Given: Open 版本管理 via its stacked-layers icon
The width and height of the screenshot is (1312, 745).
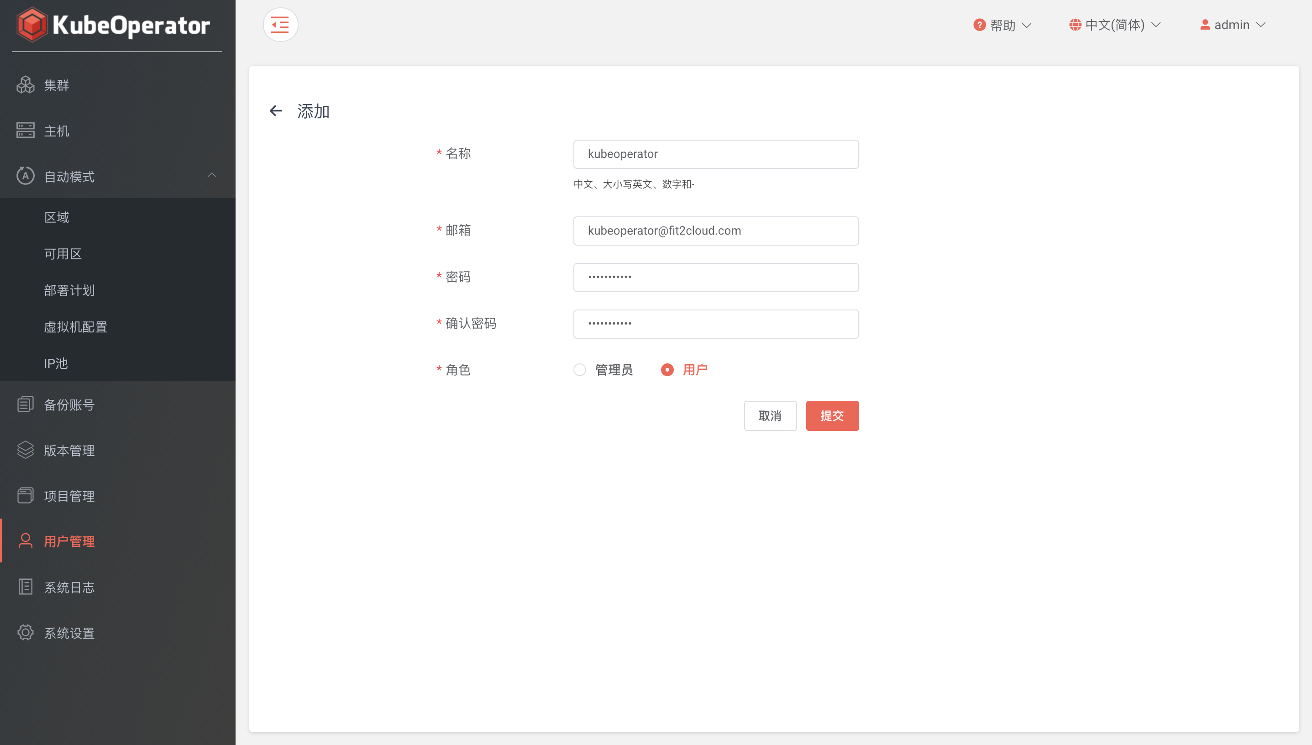Looking at the screenshot, I should [x=25, y=450].
